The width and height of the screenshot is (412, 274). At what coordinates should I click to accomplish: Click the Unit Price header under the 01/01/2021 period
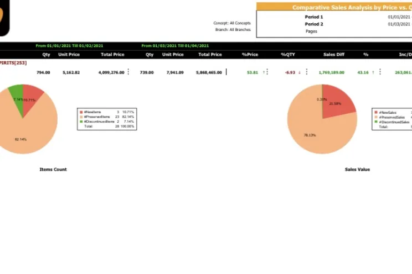(x=69, y=55)
